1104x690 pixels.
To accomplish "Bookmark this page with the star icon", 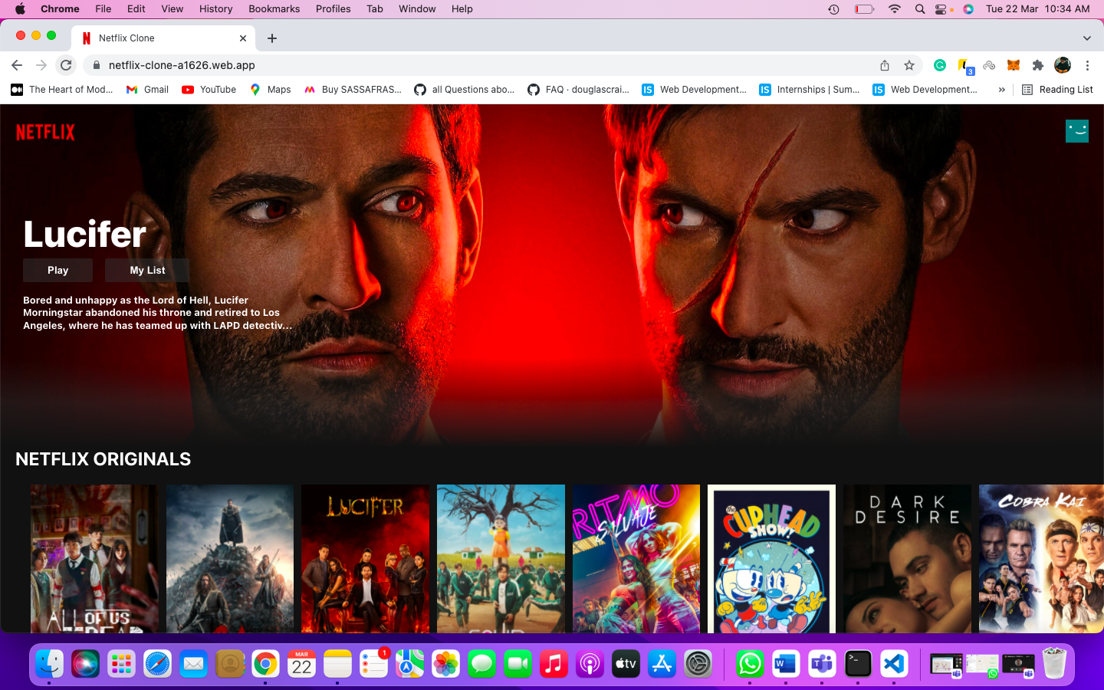I will click(909, 65).
